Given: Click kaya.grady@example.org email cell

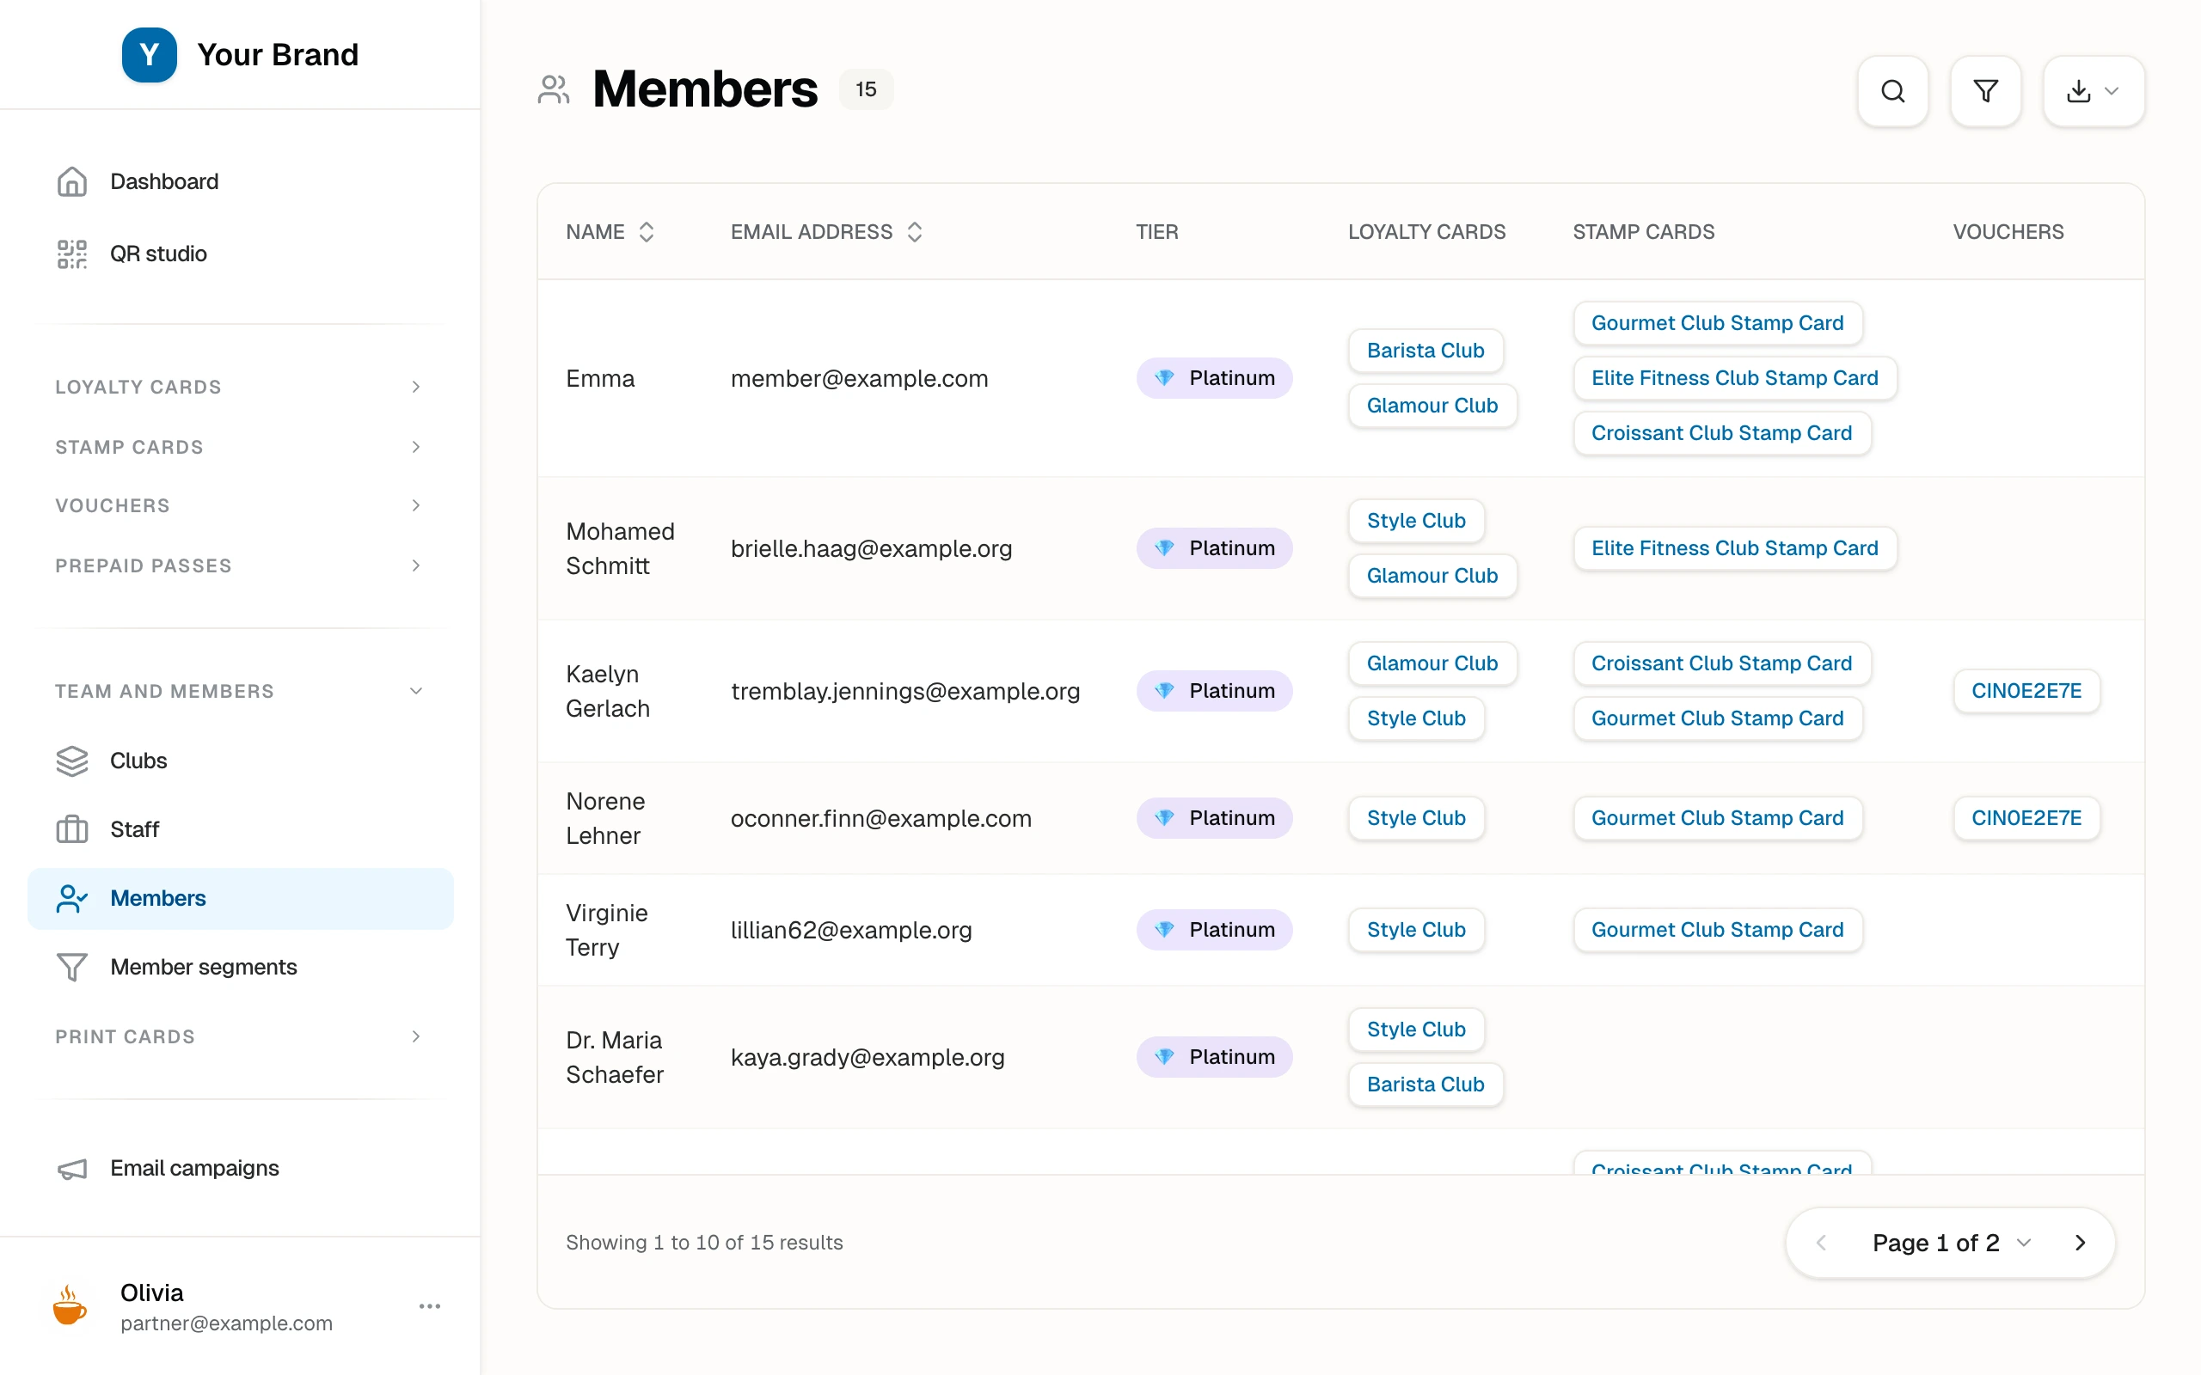Looking at the screenshot, I should pos(867,1057).
